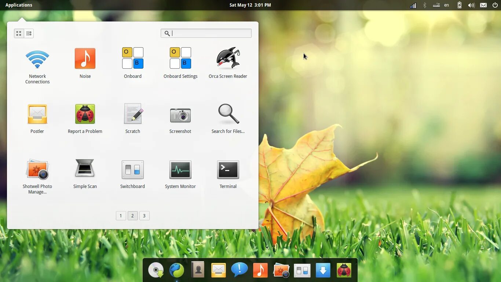Open the Screenshot tool
Image resolution: width=501 pixels, height=282 pixels.
180,118
